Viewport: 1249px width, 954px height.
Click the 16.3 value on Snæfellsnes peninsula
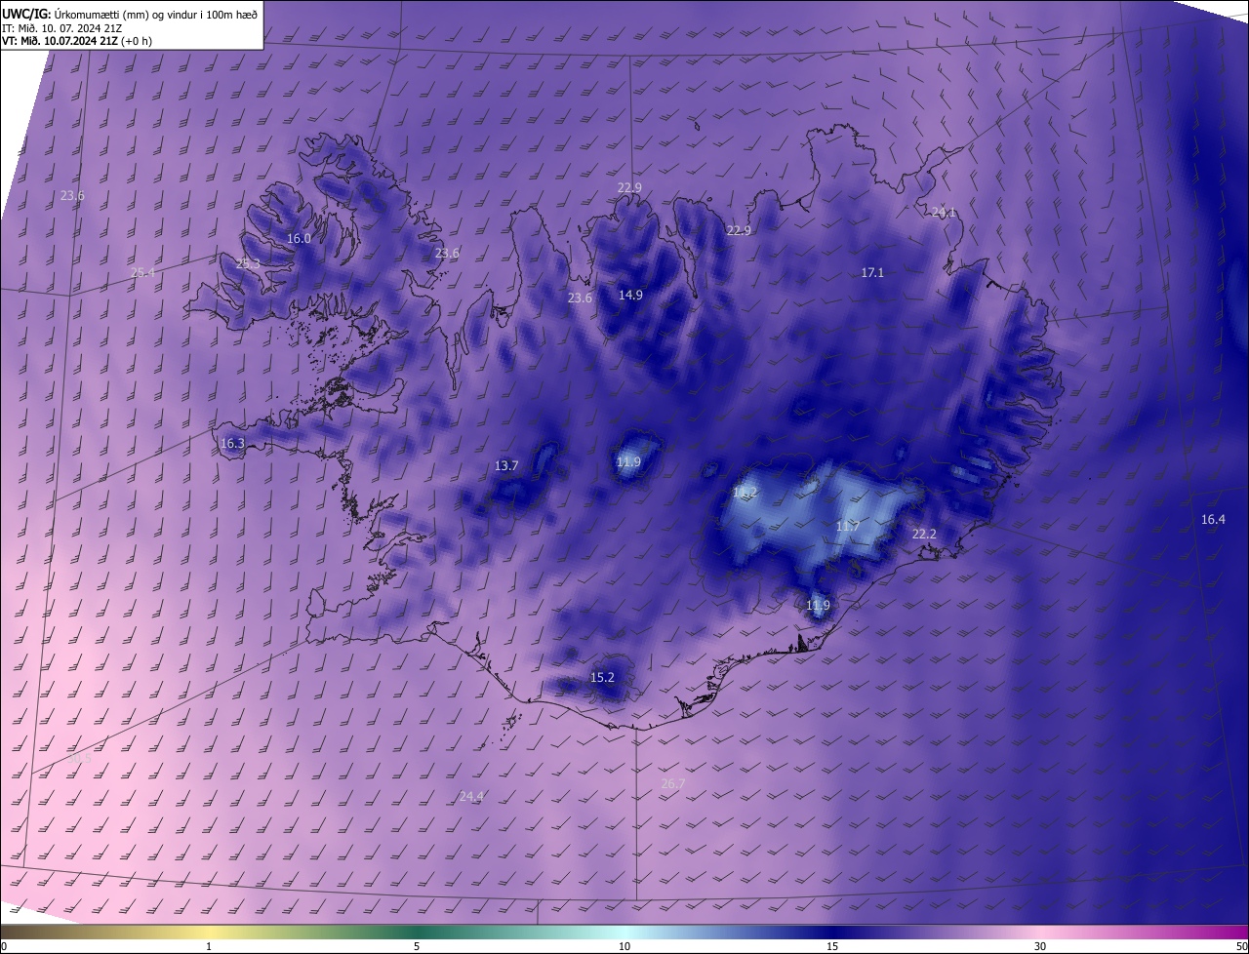[232, 443]
